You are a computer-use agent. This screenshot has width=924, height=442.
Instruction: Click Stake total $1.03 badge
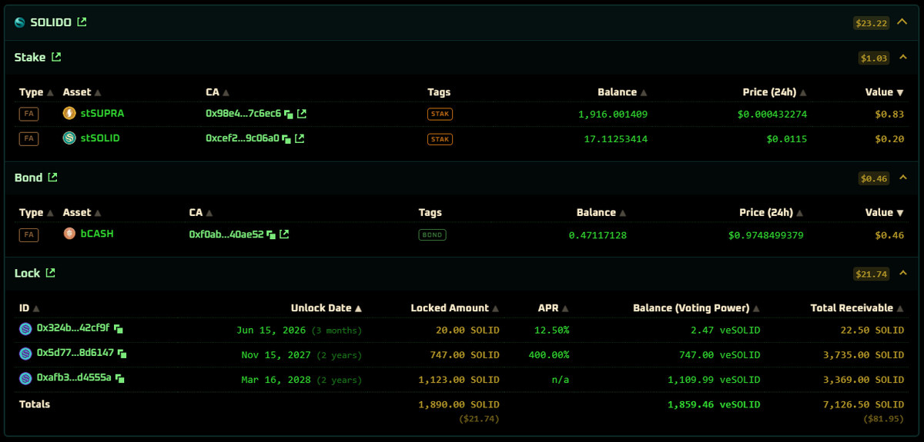pyautogui.click(x=874, y=58)
